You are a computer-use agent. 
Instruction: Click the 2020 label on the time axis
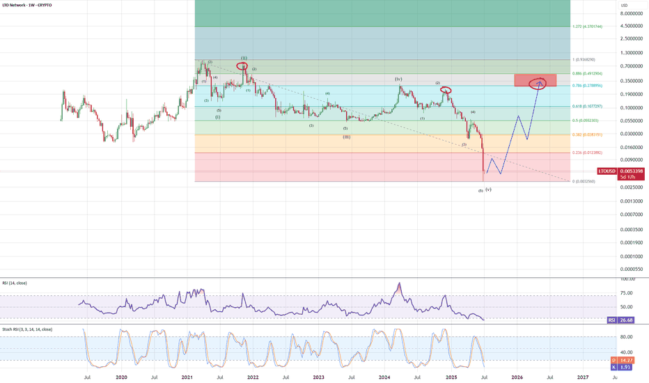(121, 377)
